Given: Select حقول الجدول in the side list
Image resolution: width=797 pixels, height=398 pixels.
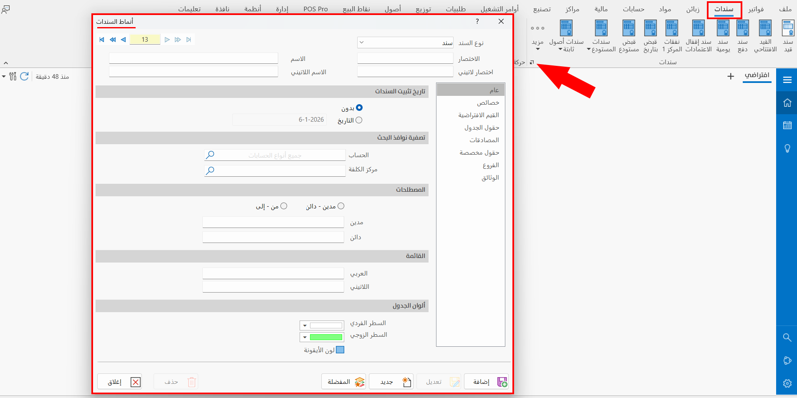Looking at the screenshot, I should [471, 128].
